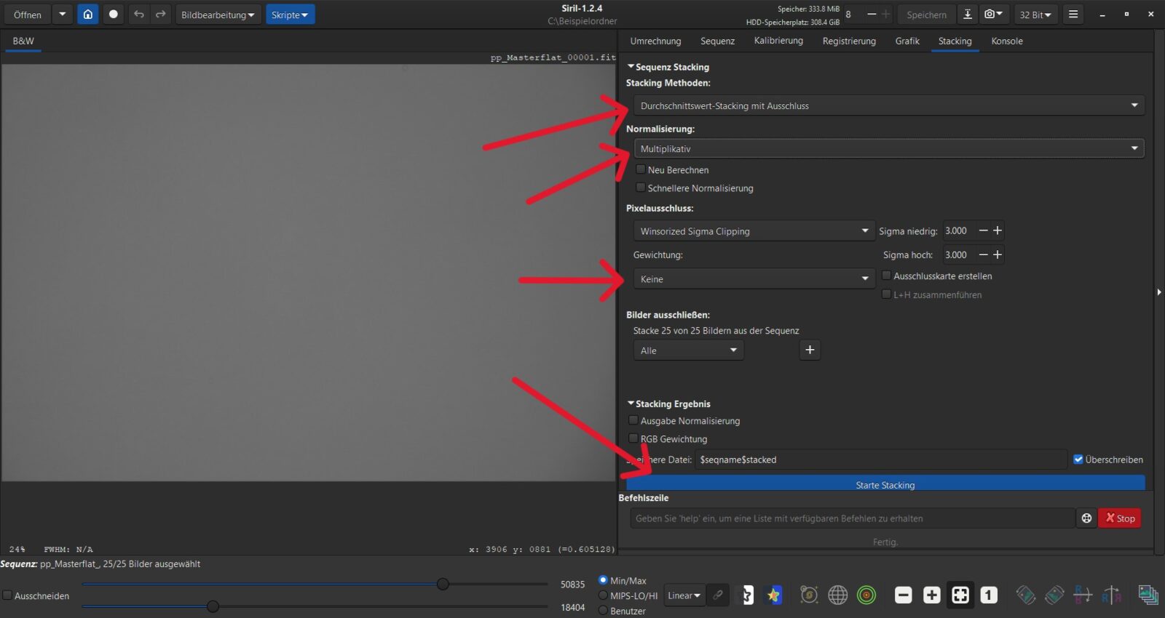Collapse the Stacking Ergebnis section

click(x=631, y=403)
